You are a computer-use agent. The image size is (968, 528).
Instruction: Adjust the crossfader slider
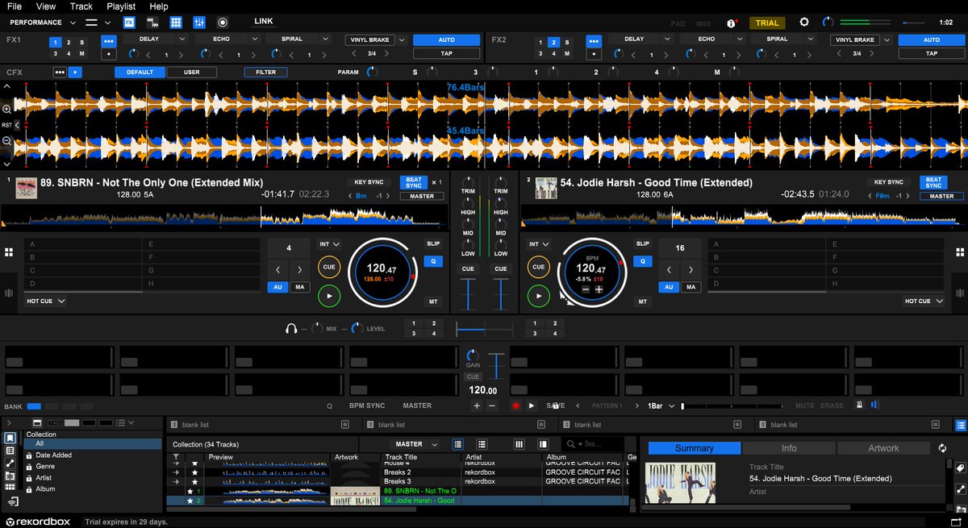484,328
